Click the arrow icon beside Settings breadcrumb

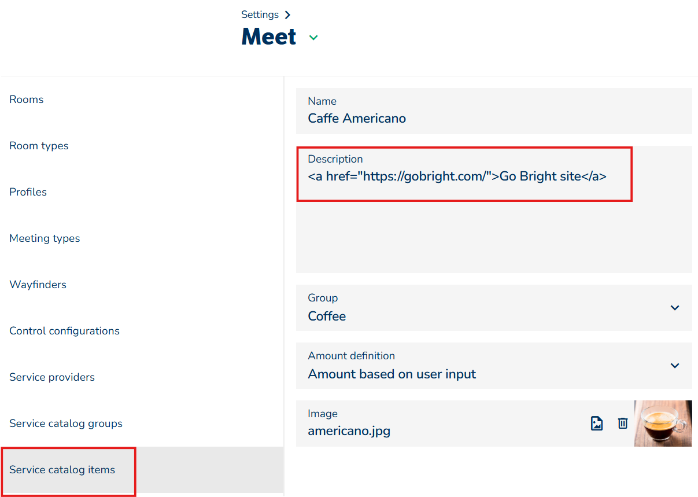[288, 15]
